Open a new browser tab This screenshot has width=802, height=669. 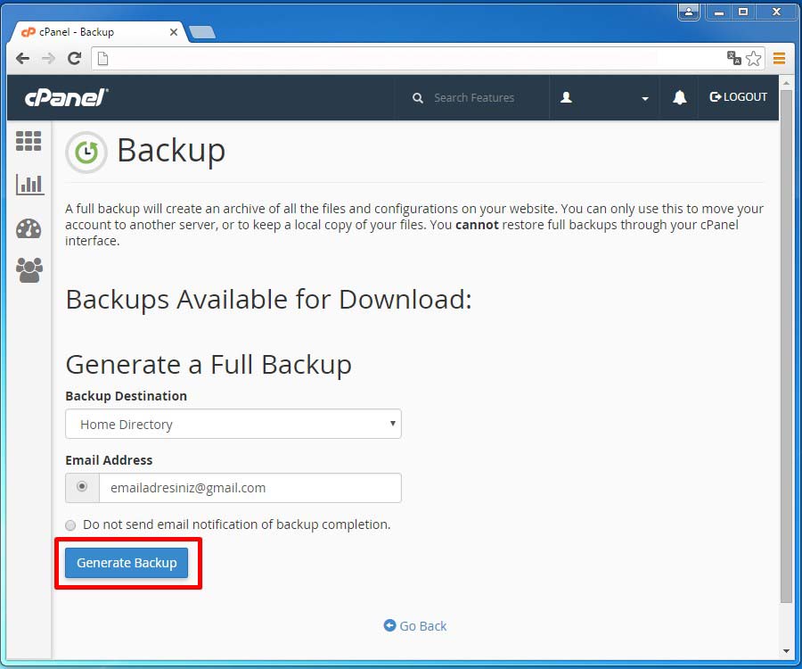tap(202, 33)
